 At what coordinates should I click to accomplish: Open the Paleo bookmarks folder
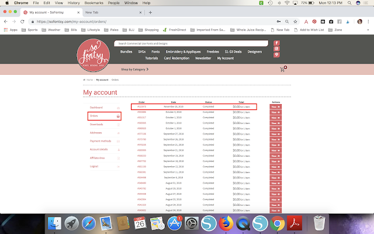coord(112,30)
